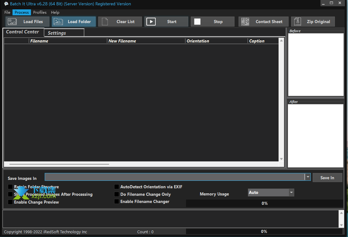Switch to the Settings tab
The width and height of the screenshot is (348, 237).
coord(64,33)
